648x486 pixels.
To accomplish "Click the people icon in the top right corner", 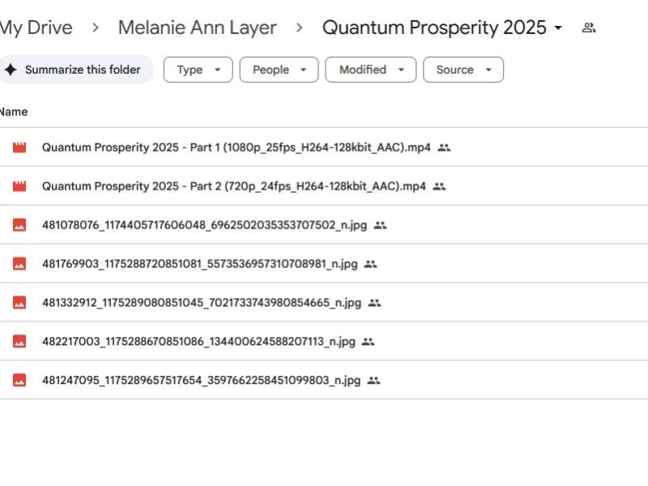I will point(590,27).
